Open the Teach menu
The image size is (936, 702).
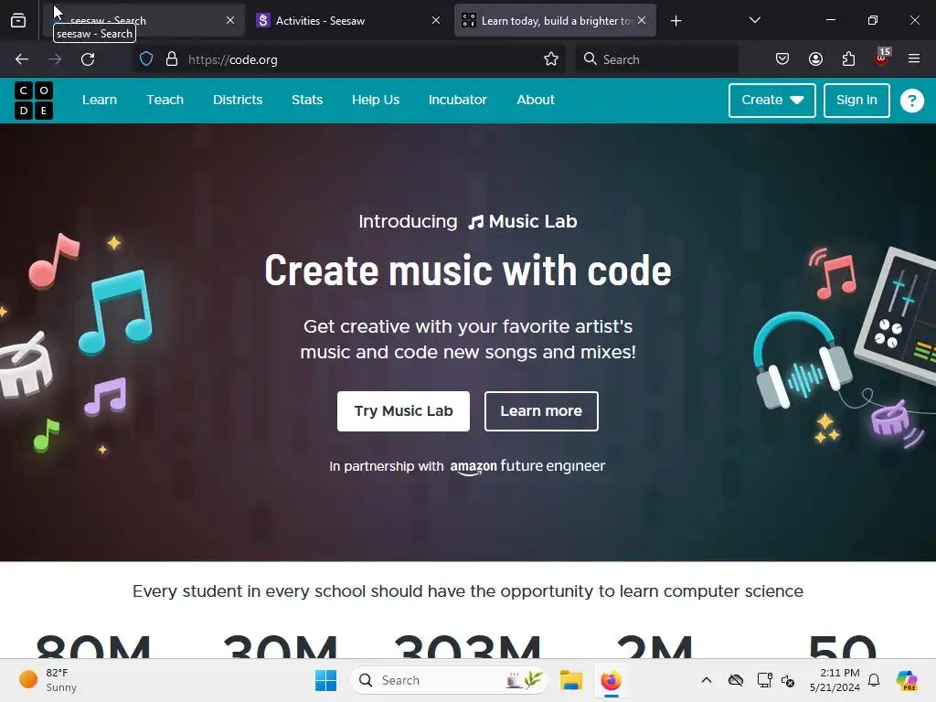point(165,100)
